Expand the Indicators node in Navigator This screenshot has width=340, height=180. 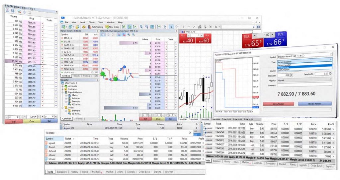click(x=63, y=89)
